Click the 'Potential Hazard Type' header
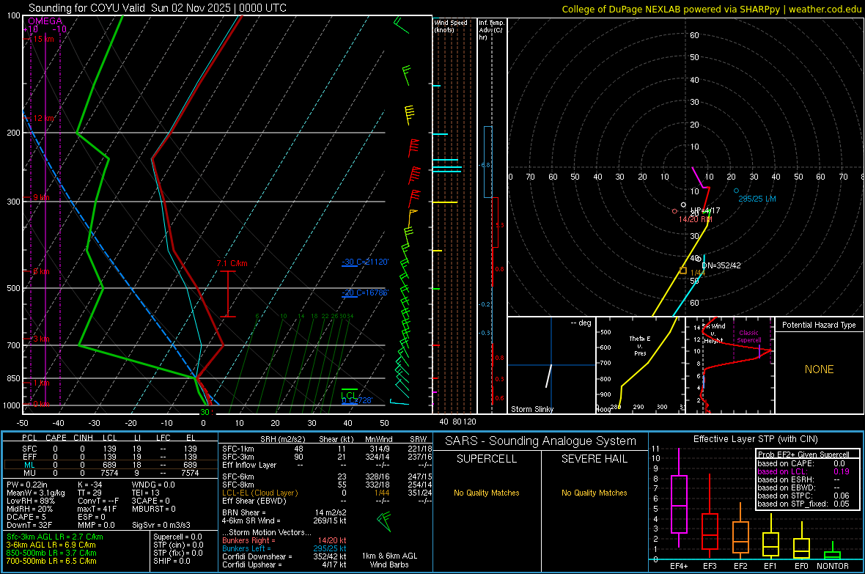865x574 pixels. pyautogui.click(x=819, y=325)
